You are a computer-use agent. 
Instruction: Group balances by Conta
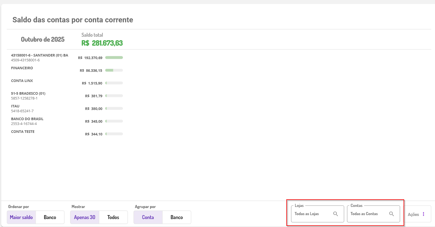click(x=148, y=217)
